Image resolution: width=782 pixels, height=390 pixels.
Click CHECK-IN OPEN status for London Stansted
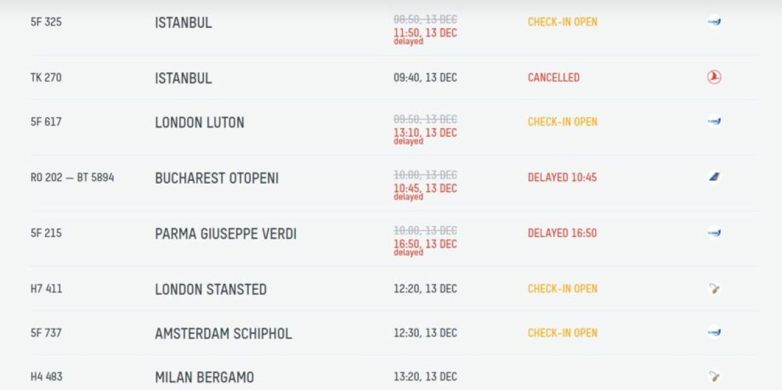562,288
